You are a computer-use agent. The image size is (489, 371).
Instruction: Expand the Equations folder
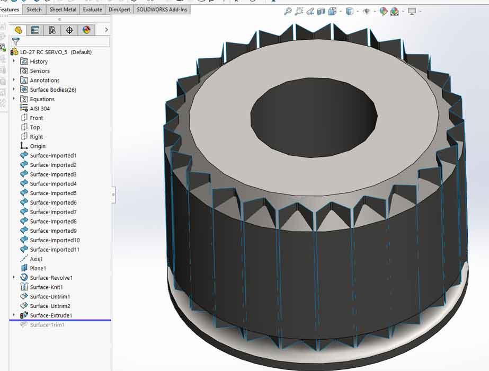14,99
